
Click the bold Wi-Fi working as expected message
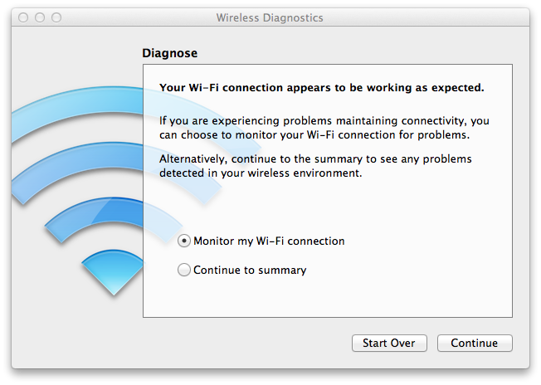(x=321, y=87)
